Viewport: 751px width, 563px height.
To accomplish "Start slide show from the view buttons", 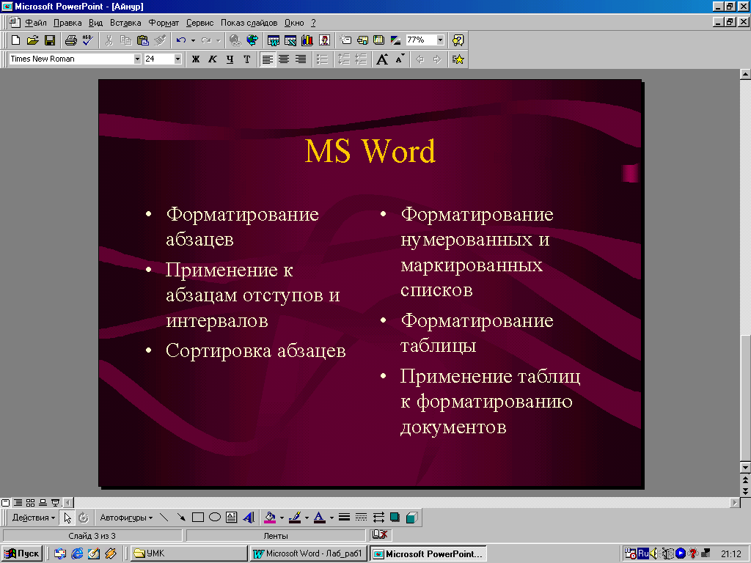I will [56, 503].
